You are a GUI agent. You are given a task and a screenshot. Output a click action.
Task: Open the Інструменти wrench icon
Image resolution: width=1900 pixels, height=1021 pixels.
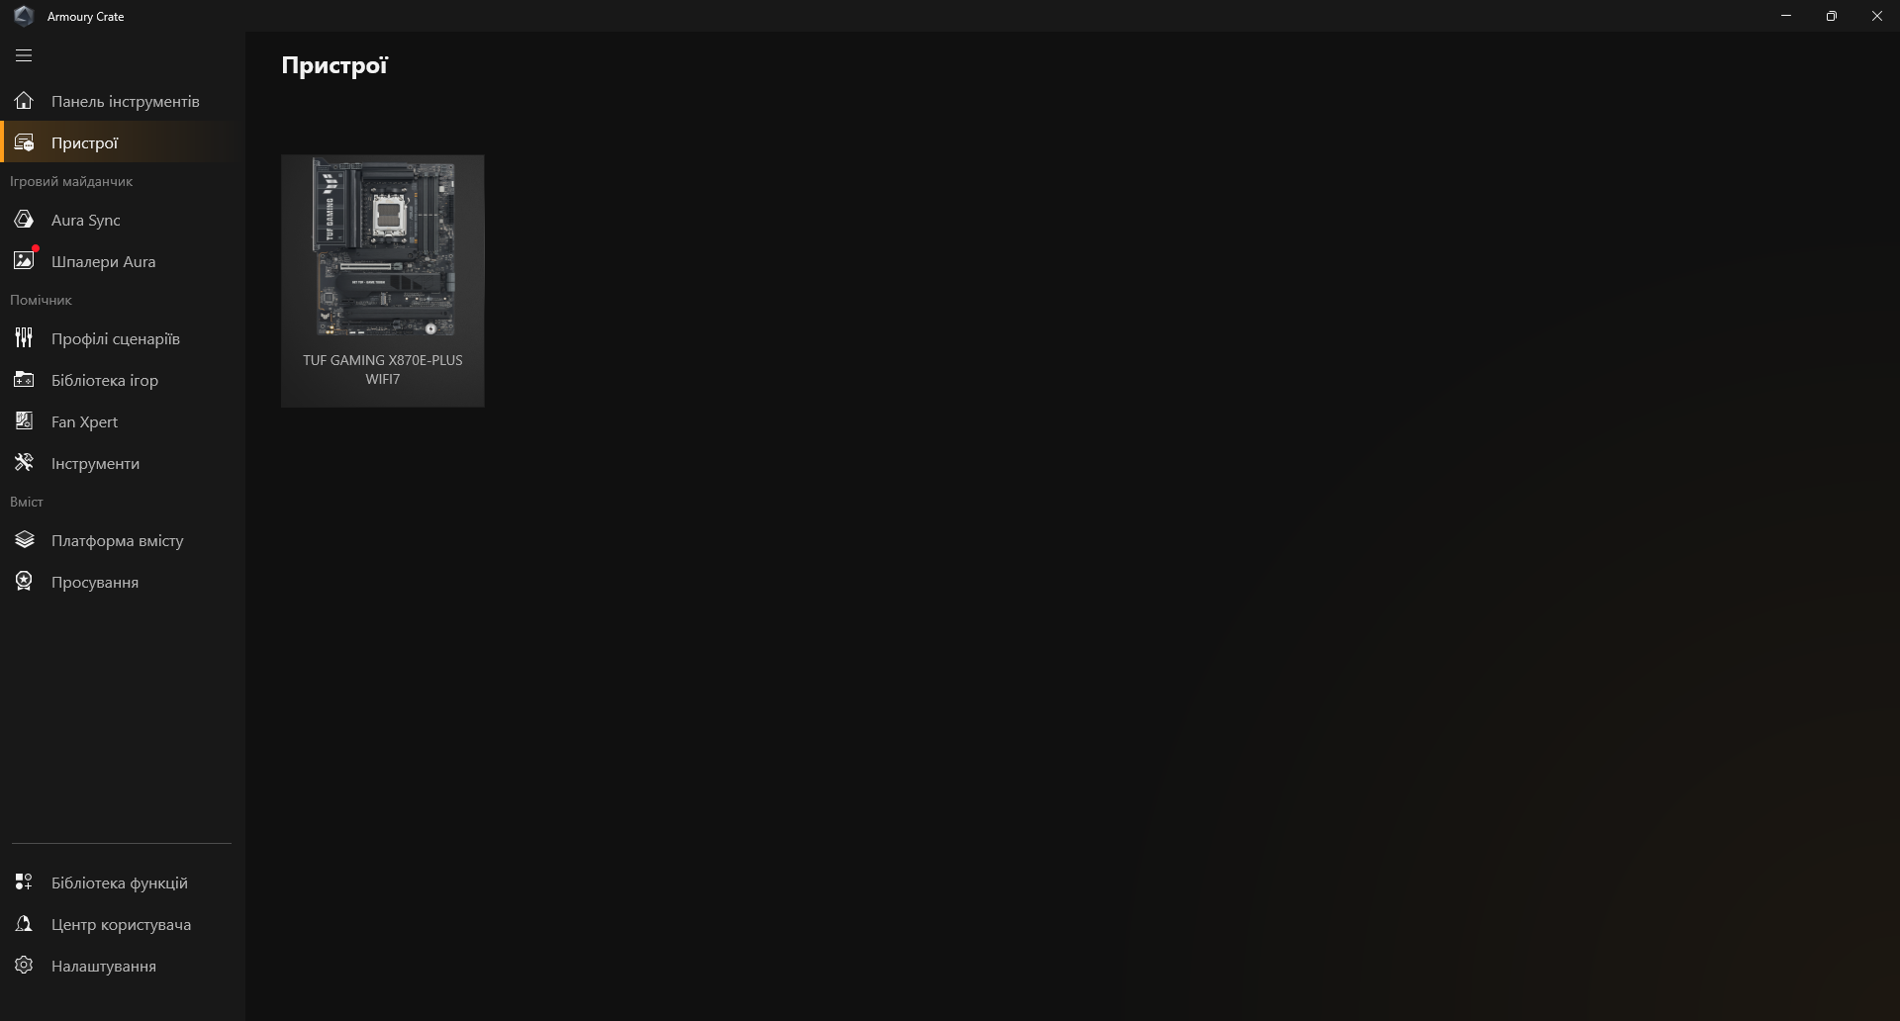coord(24,463)
